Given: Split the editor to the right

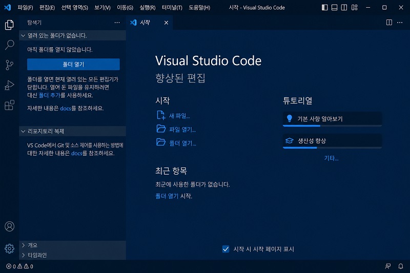Looking at the screenshot, I should coord(389,23).
